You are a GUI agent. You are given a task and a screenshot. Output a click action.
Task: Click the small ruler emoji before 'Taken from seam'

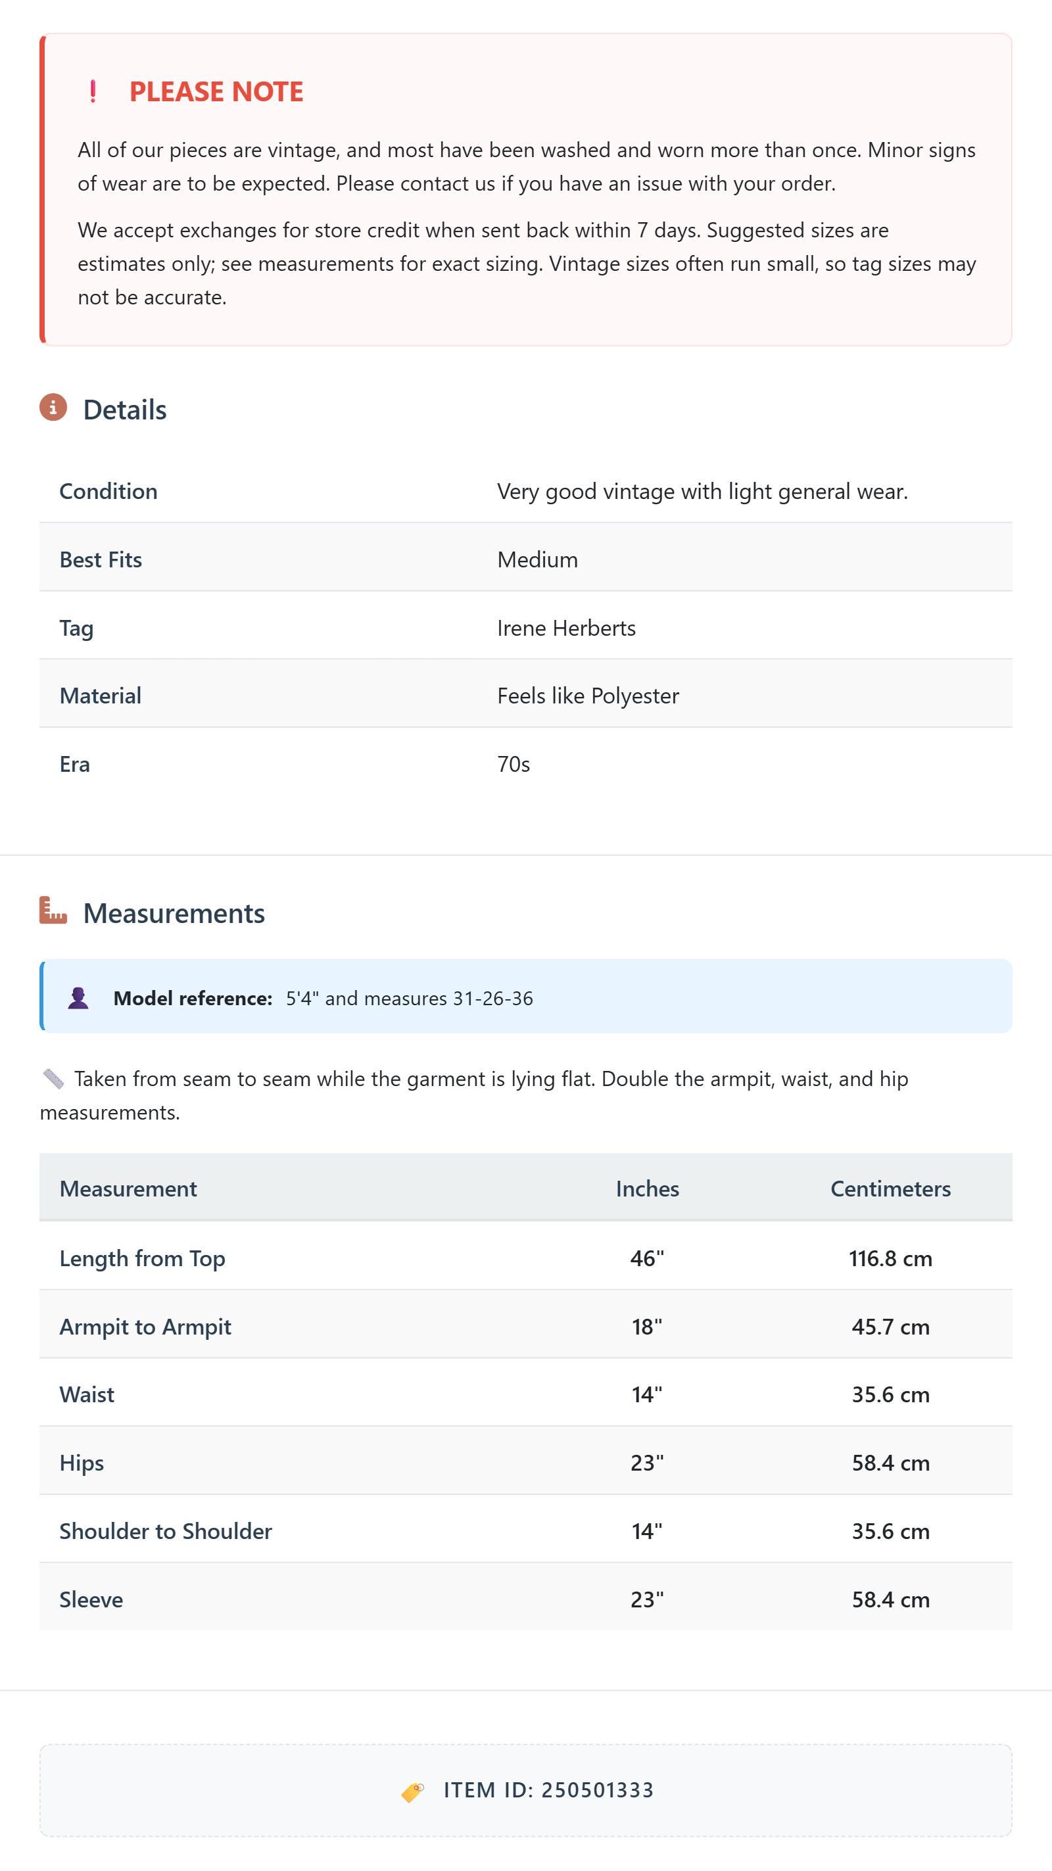pos(53,1079)
